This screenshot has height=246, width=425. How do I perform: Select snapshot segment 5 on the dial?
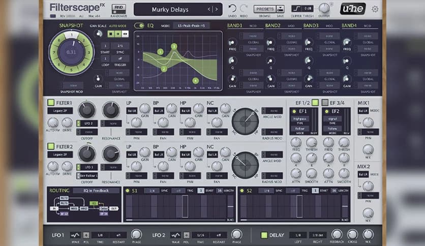click(72, 70)
